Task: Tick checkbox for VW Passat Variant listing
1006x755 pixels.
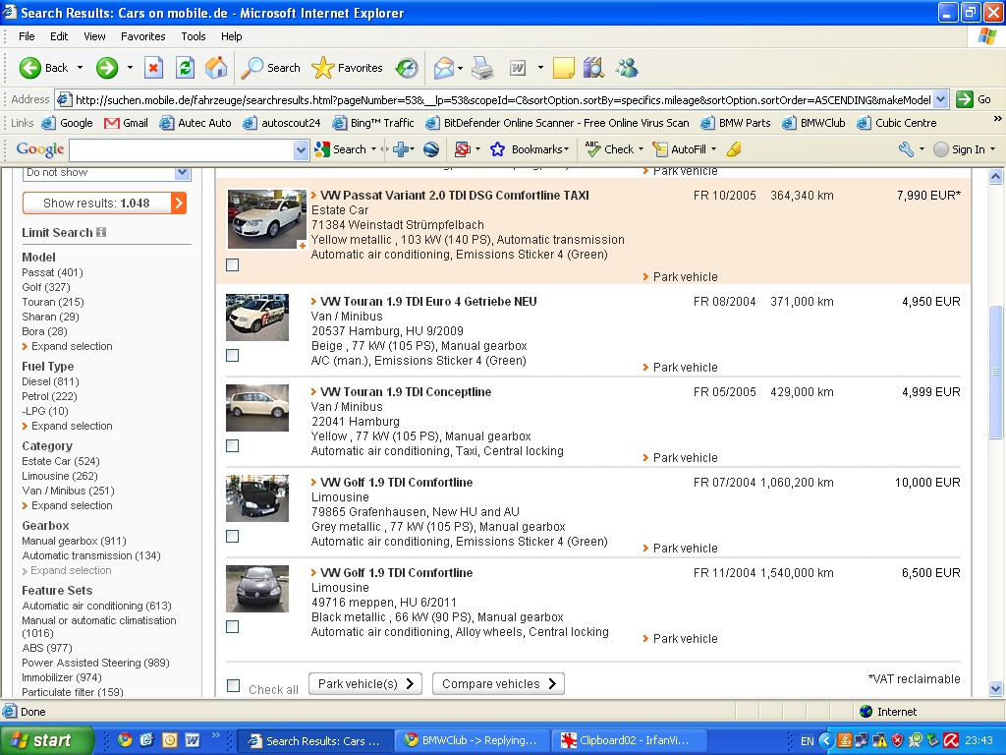Action: [232, 264]
